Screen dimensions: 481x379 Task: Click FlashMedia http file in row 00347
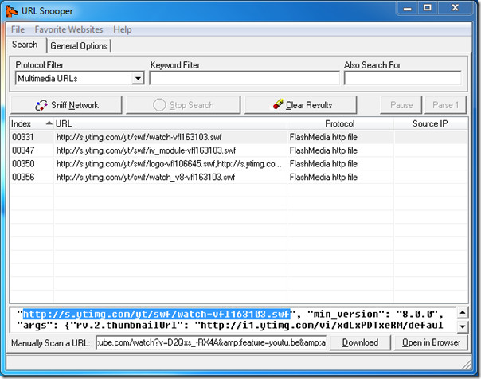coord(323,150)
